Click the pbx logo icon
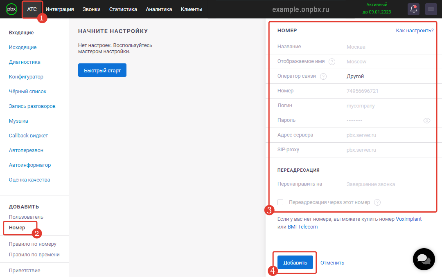442x278 pixels. pos(11,9)
